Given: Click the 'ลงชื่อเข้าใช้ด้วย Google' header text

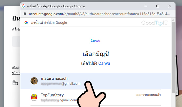Looking at the screenshot, I should coord(49,23).
